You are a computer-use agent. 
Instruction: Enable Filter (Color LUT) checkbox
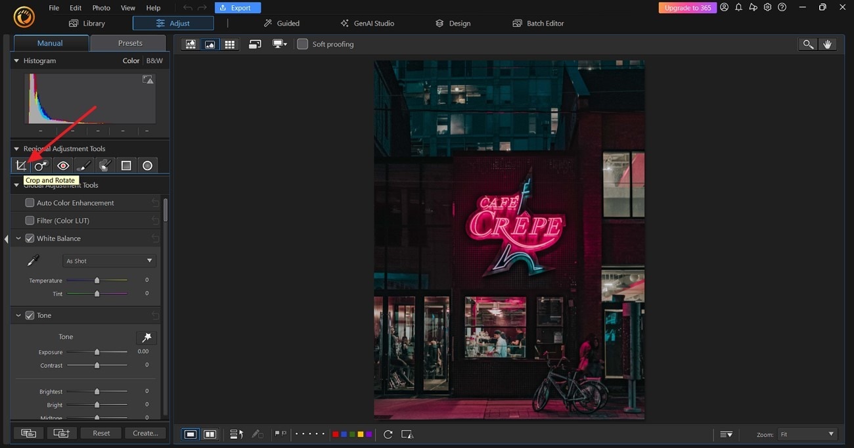coord(30,221)
